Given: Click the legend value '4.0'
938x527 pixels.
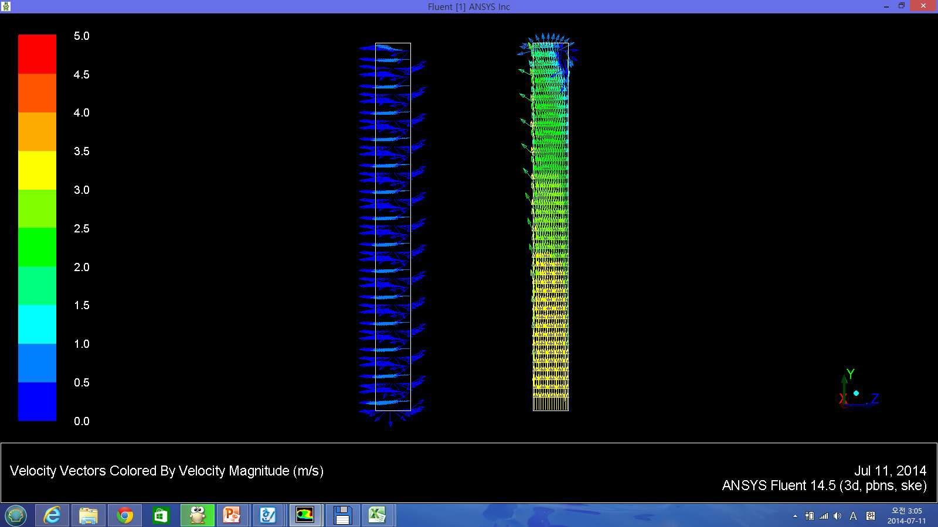Looking at the screenshot, I should (x=81, y=113).
